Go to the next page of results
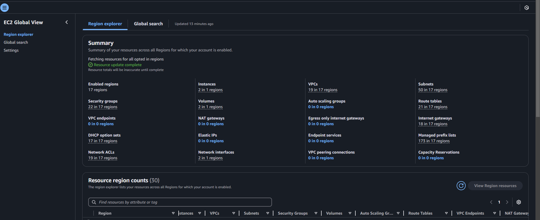Screen dimensions: 540x220 tap(507, 202)
